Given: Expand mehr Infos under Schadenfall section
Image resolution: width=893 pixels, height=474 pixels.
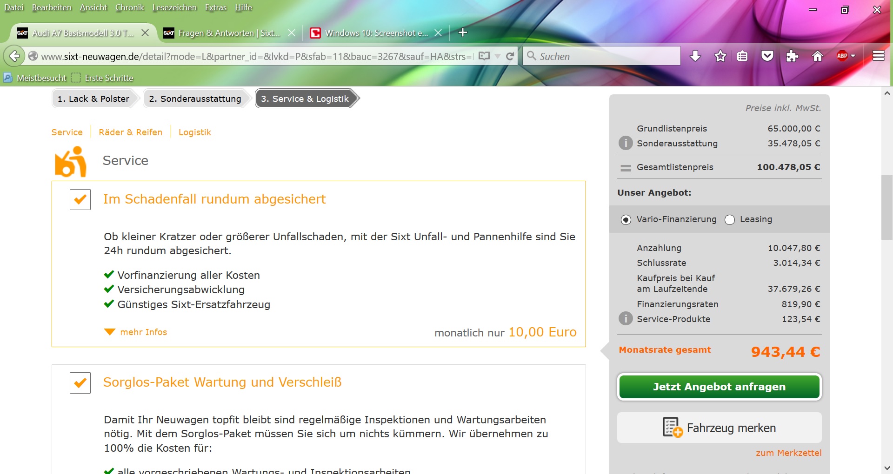Looking at the screenshot, I should pyautogui.click(x=136, y=332).
